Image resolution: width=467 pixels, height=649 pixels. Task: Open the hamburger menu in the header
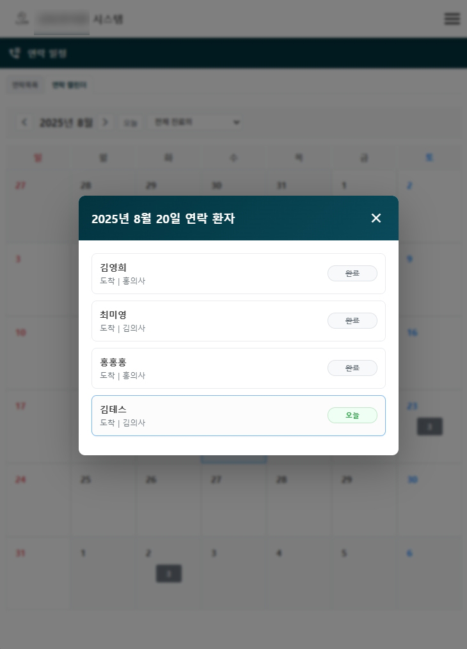click(452, 19)
